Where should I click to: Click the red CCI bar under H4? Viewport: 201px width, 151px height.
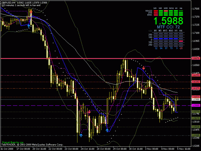(181, 41)
